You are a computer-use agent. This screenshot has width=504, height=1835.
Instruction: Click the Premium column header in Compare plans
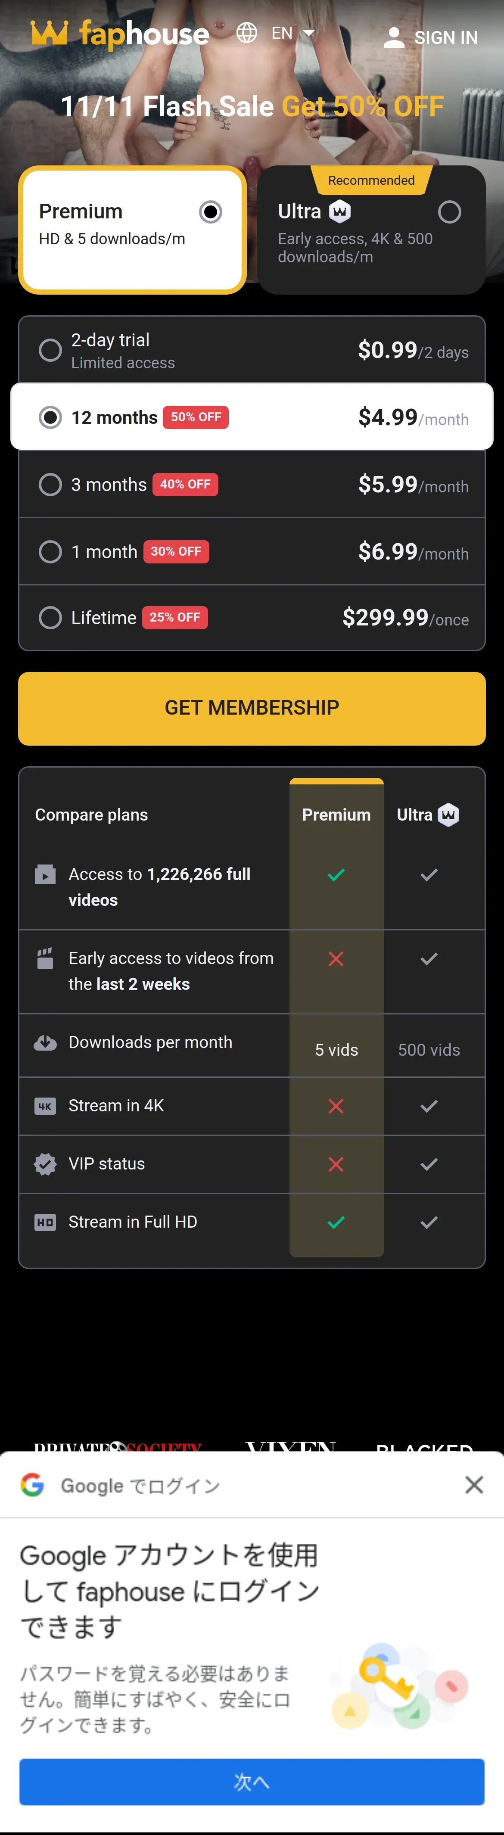tap(336, 815)
